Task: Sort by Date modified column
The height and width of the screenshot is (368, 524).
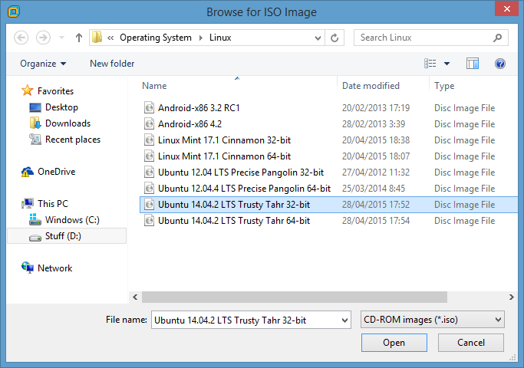Action: (x=371, y=86)
